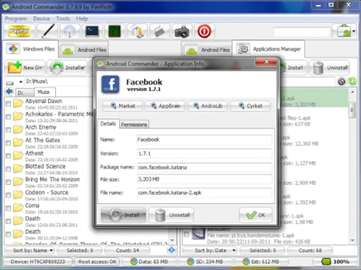Click the Uninstall button in dialog
The height and width of the screenshot is (270, 361).
pos(171,215)
